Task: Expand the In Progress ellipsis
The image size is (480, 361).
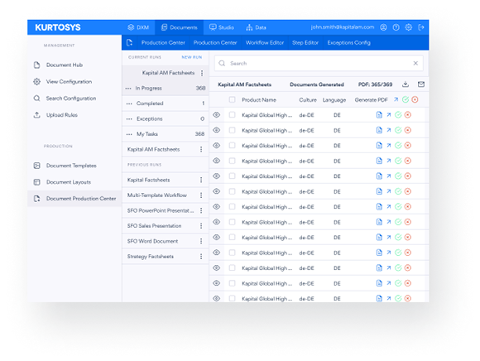Action: tap(128, 89)
